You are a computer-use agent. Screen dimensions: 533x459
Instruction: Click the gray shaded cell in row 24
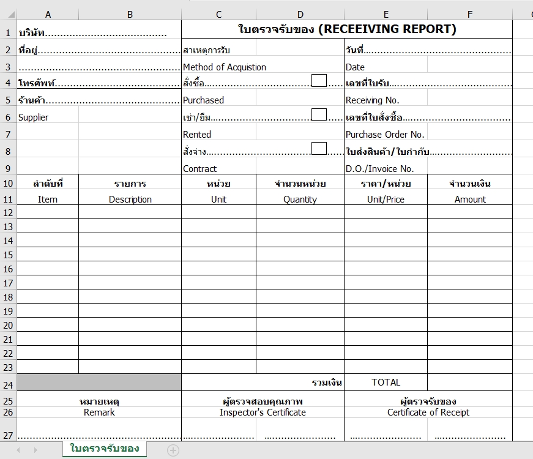point(99,382)
